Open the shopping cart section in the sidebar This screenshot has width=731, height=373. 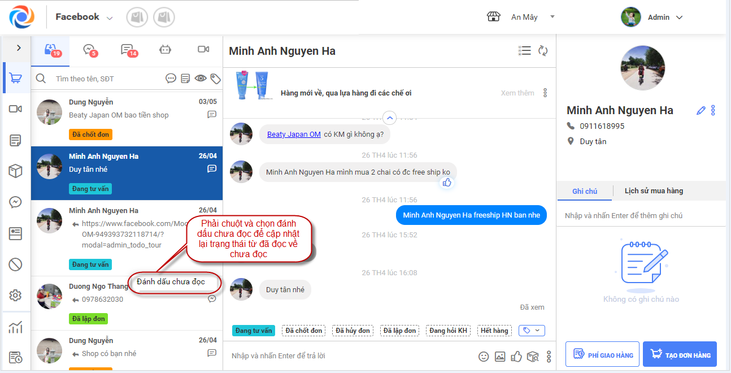click(16, 79)
